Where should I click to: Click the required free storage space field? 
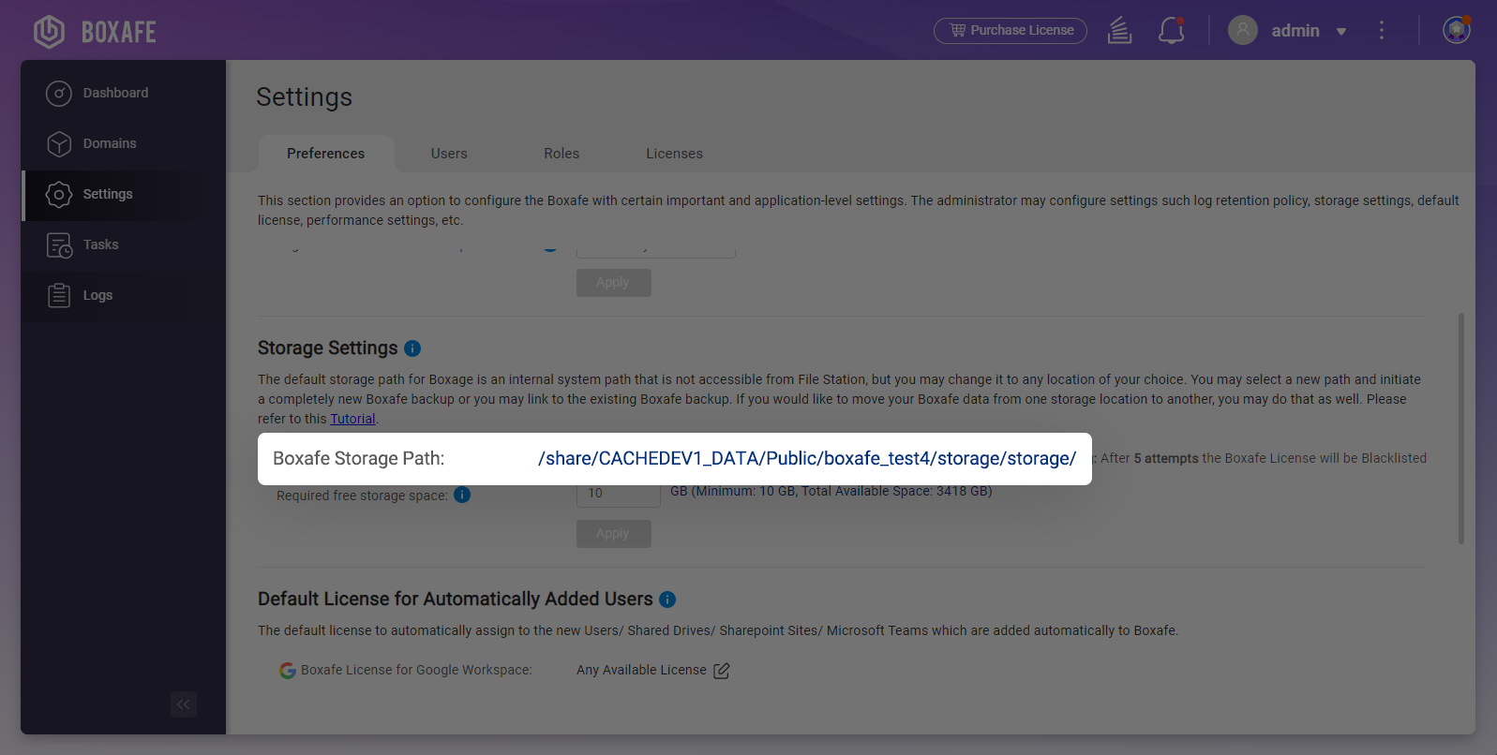618,495
